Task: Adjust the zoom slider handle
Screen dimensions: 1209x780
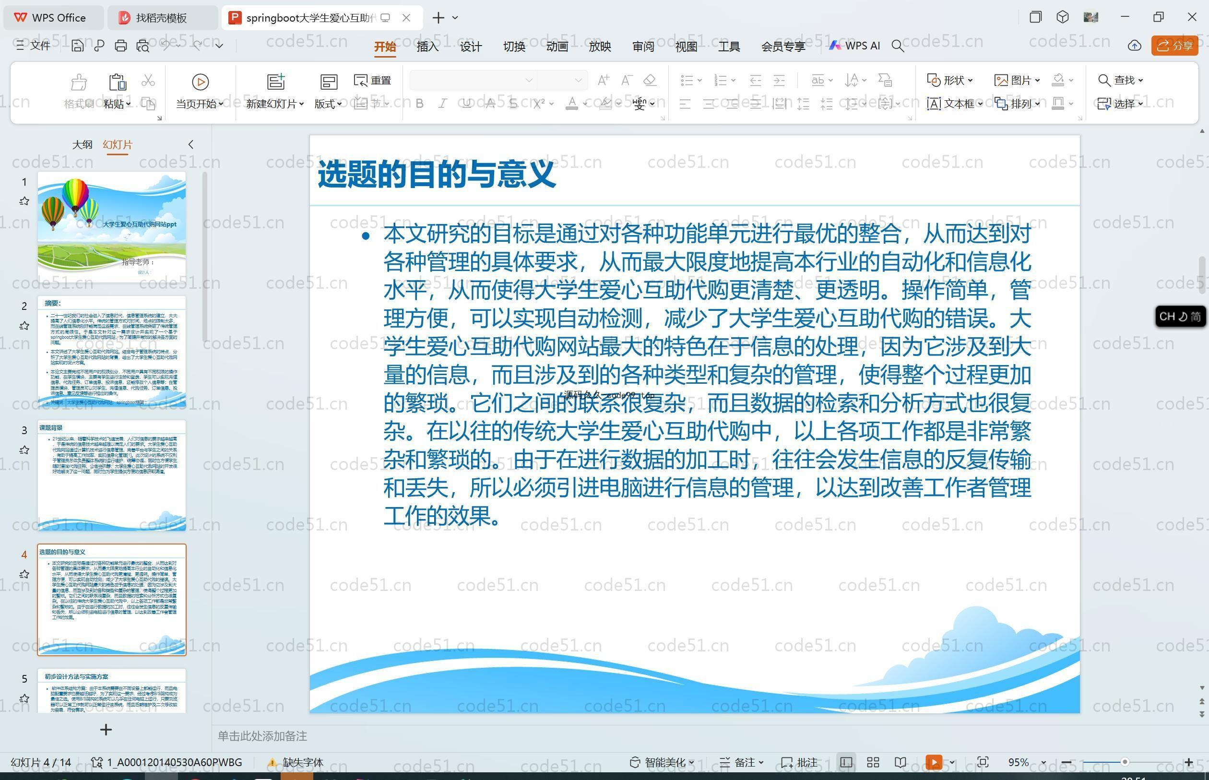Action: point(1125,762)
